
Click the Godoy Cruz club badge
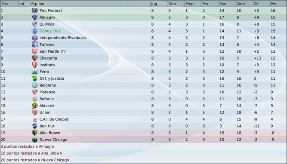click(34, 31)
